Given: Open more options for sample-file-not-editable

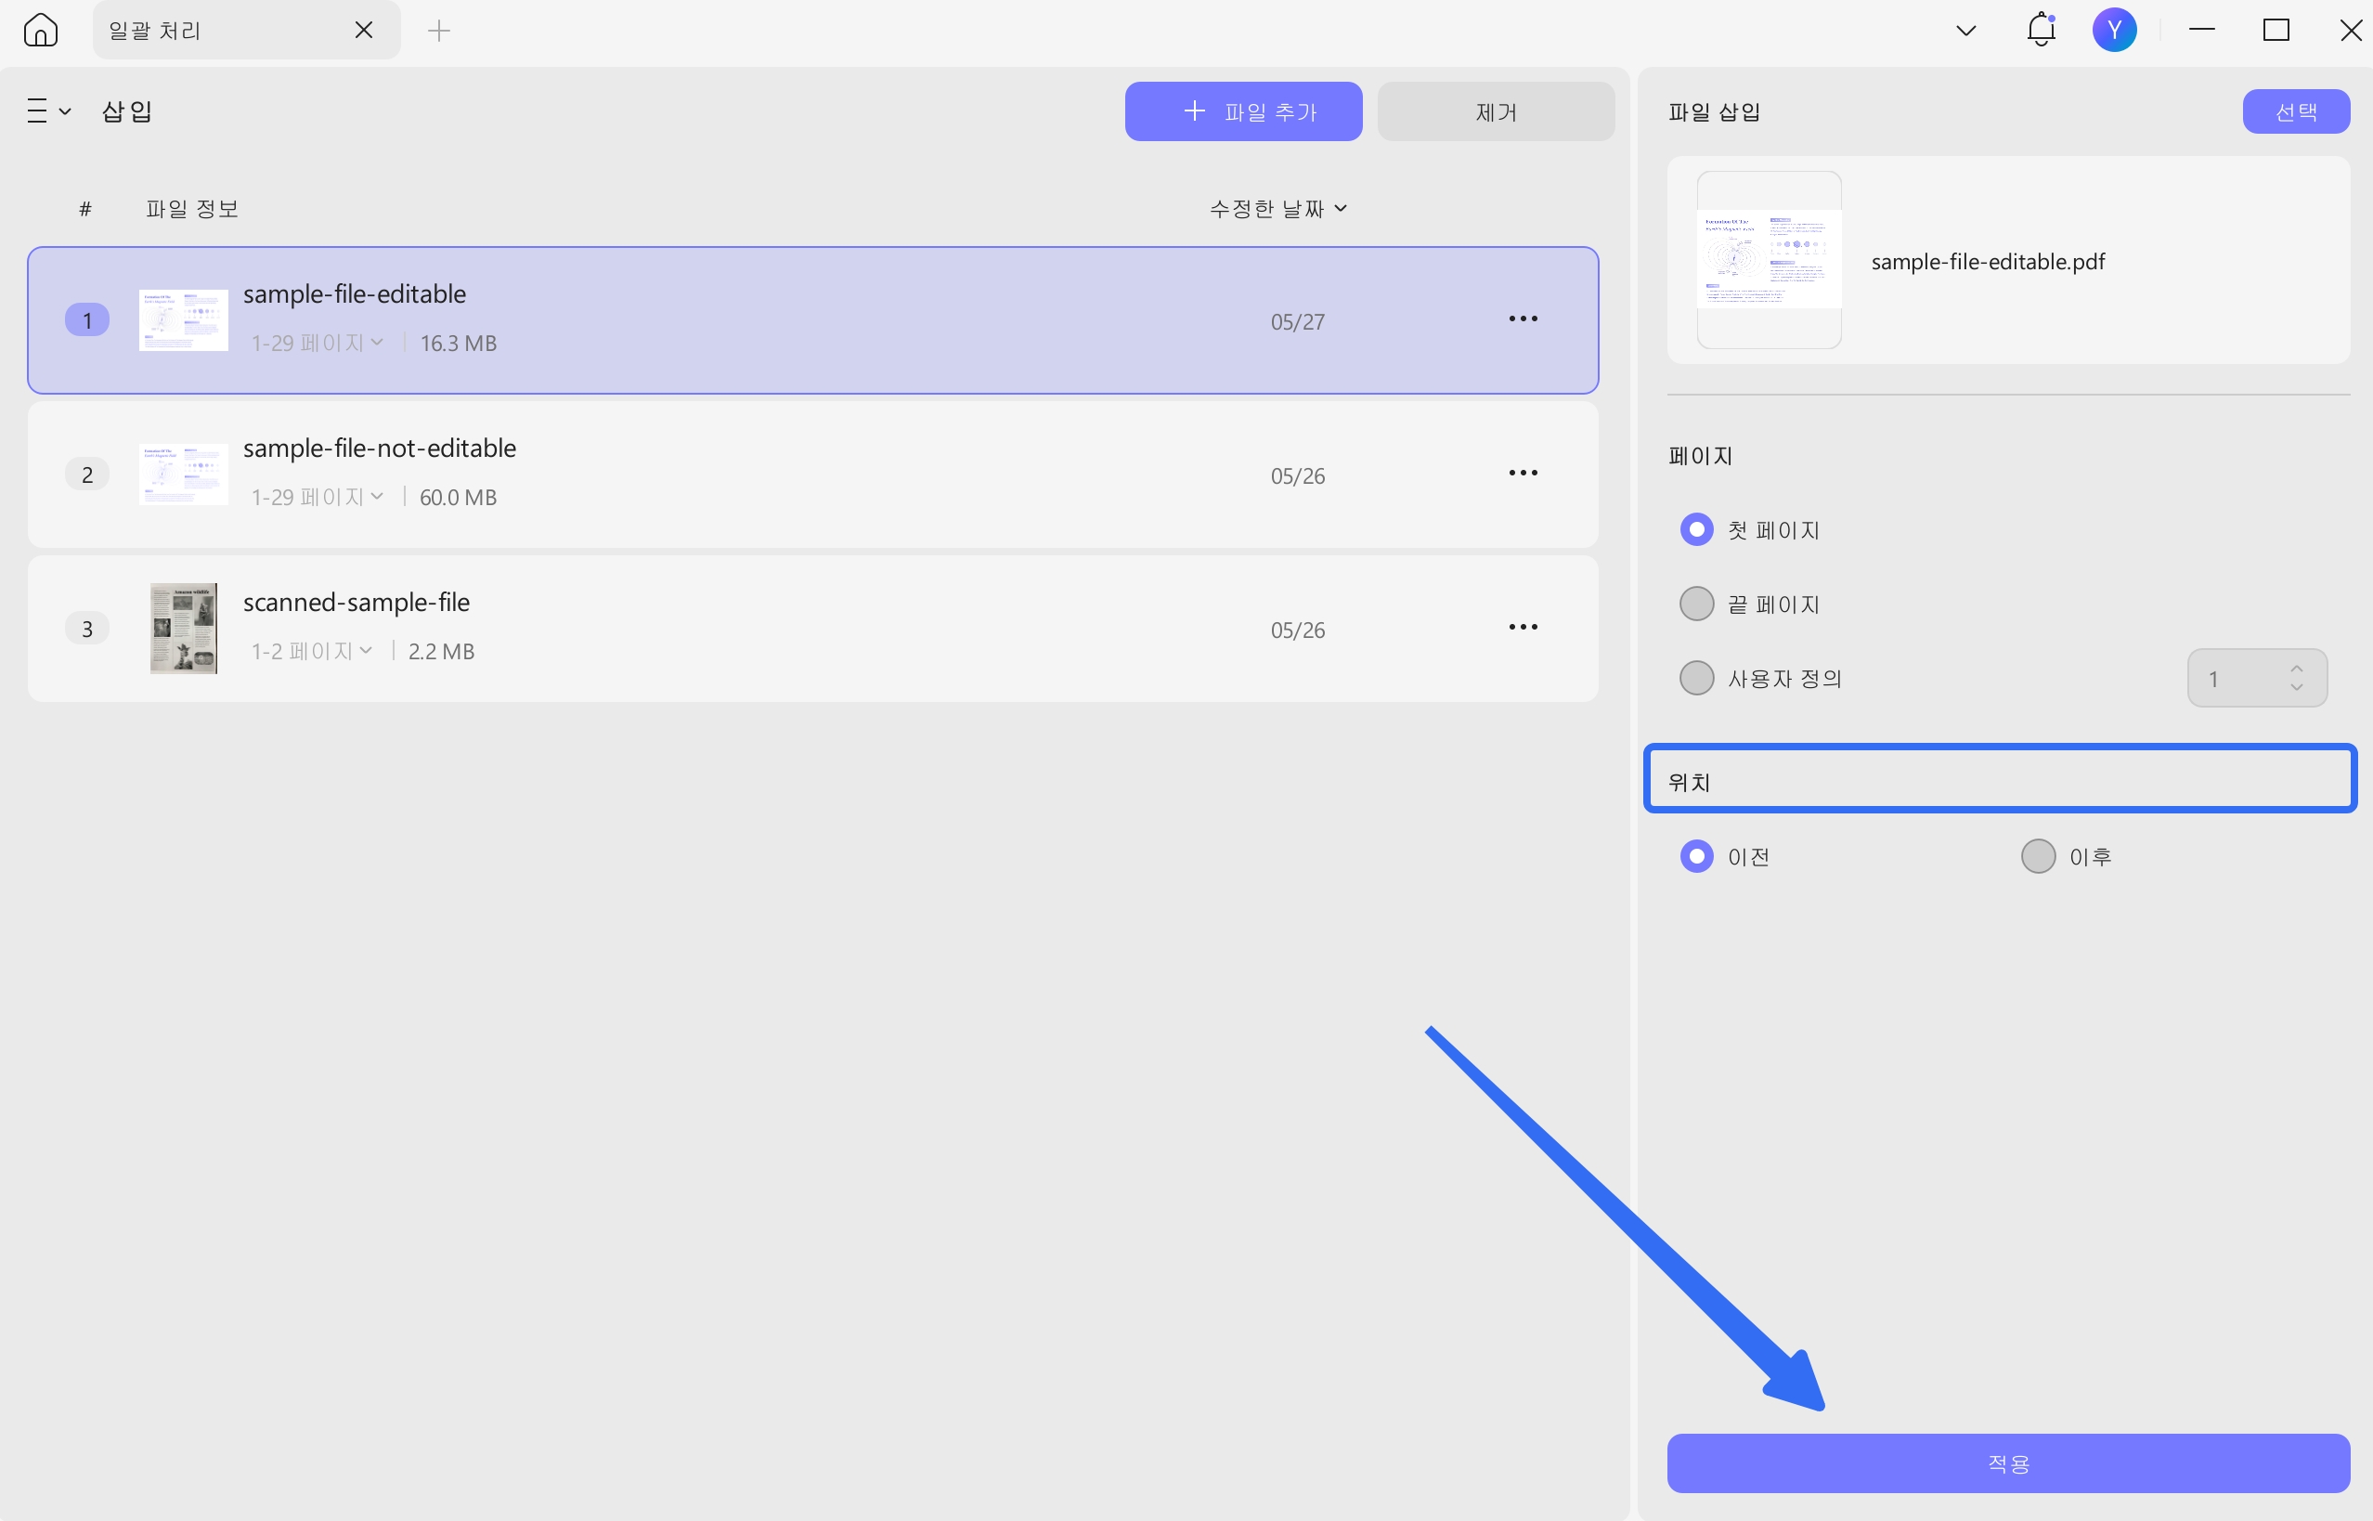Looking at the screenshot, I should click(x=1523, y=473).
